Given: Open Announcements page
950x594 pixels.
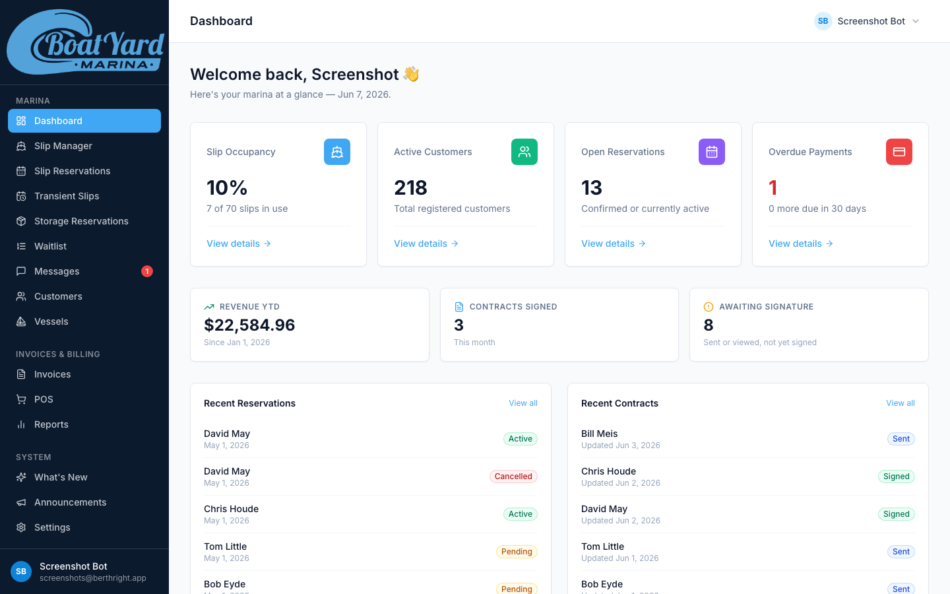Looking at the screenshot, I should click(x=84, y=502).
